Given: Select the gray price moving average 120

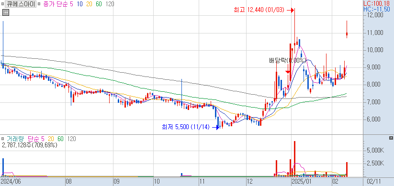Looking at the screenshot, I should pyautogui.click(x=110, y=4).
